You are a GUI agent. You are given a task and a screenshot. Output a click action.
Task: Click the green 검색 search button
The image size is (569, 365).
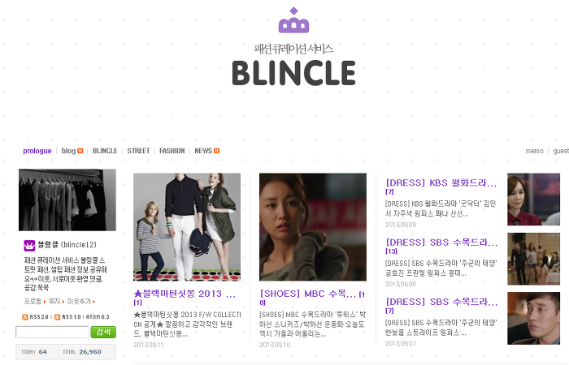103,332
